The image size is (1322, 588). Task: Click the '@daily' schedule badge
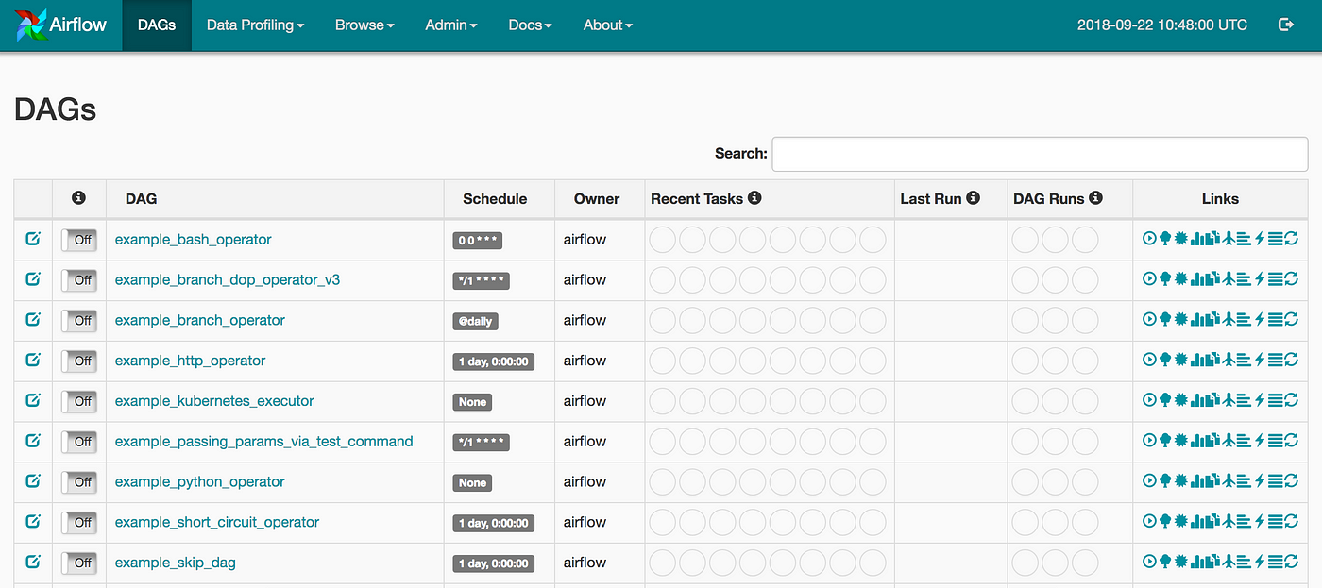click(475, 321)
